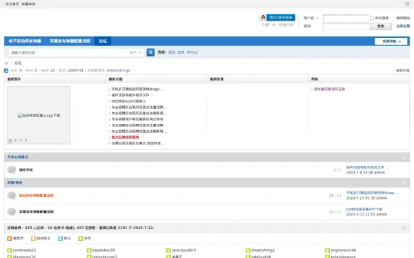This screenshot has height=258, width=414.
Task: Open the last post link dated 2024-7-6
Action: 367,167
